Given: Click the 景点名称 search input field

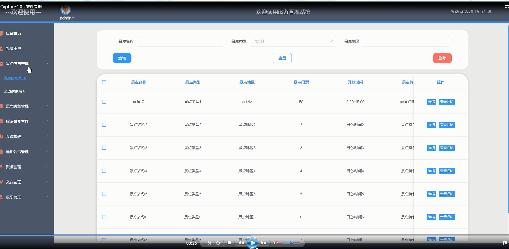Looking at the screenshot, I should click(x=180, y=41).
